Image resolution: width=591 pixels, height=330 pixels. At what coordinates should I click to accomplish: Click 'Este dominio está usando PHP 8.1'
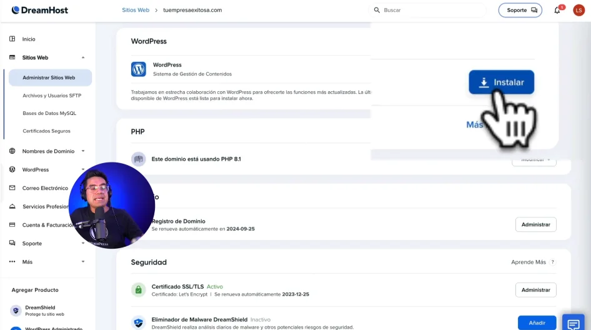(x=196, y=159)
